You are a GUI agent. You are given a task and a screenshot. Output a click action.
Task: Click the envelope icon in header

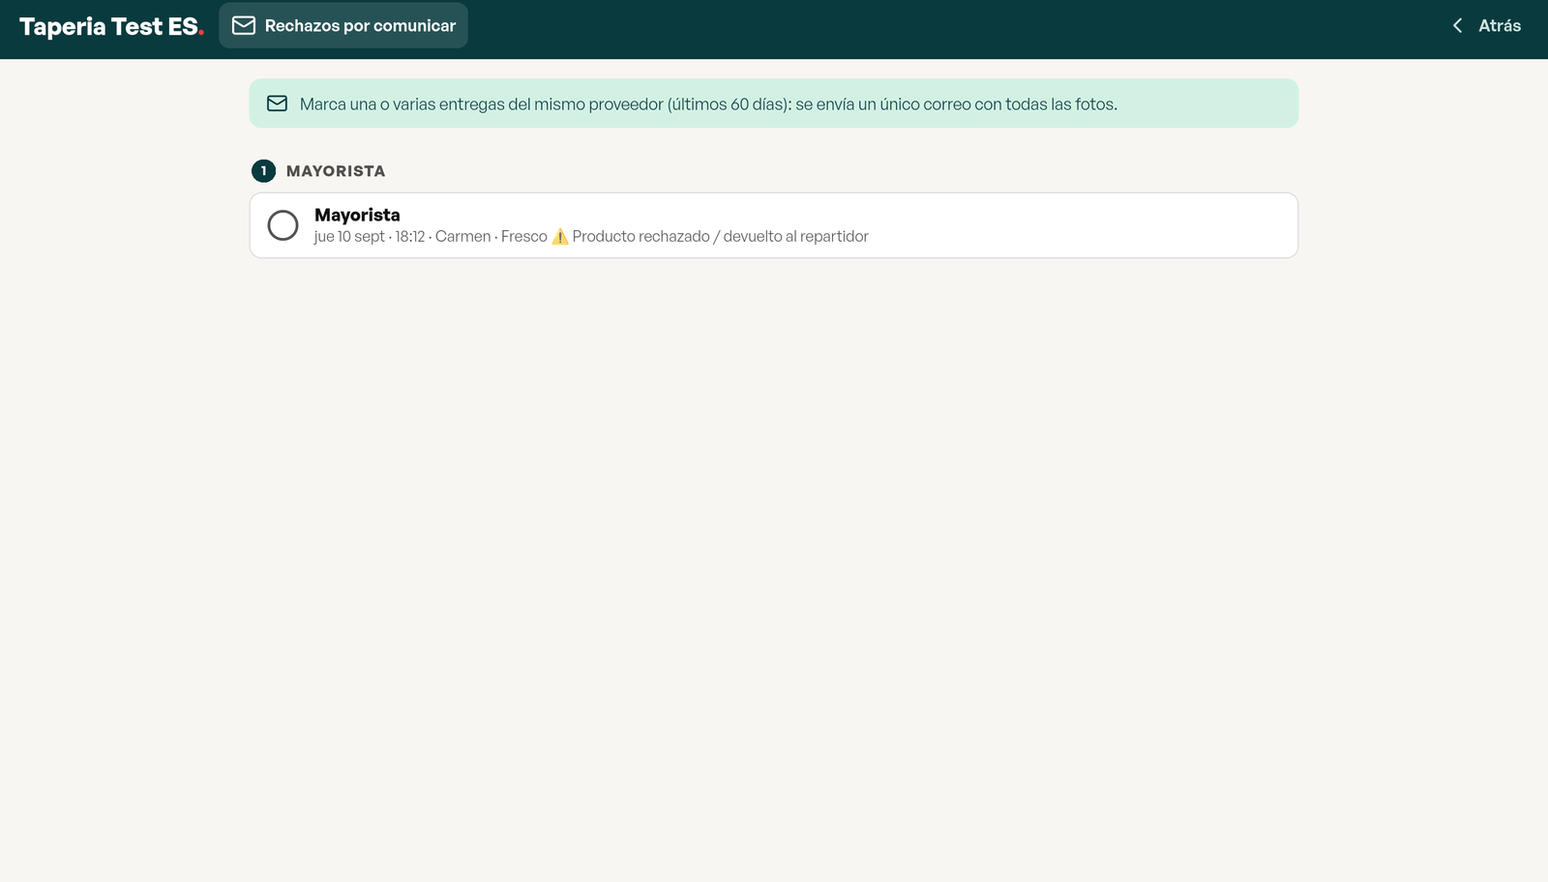pyautogui.click(x=244, y=25)
